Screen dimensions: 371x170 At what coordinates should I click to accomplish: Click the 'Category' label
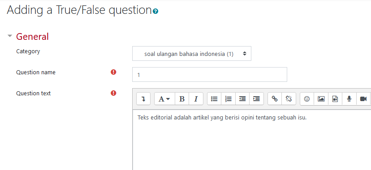coord(28,51)
